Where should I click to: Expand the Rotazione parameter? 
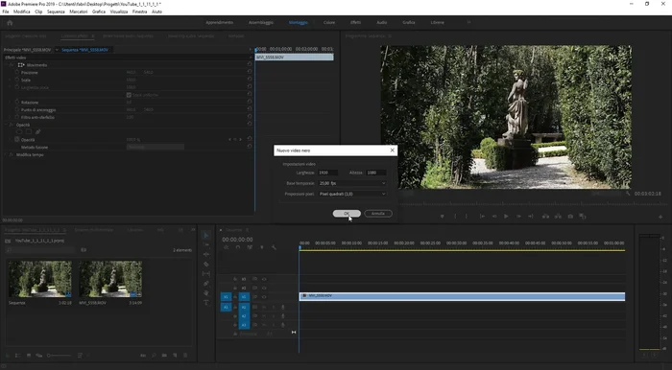coord(11,103)
